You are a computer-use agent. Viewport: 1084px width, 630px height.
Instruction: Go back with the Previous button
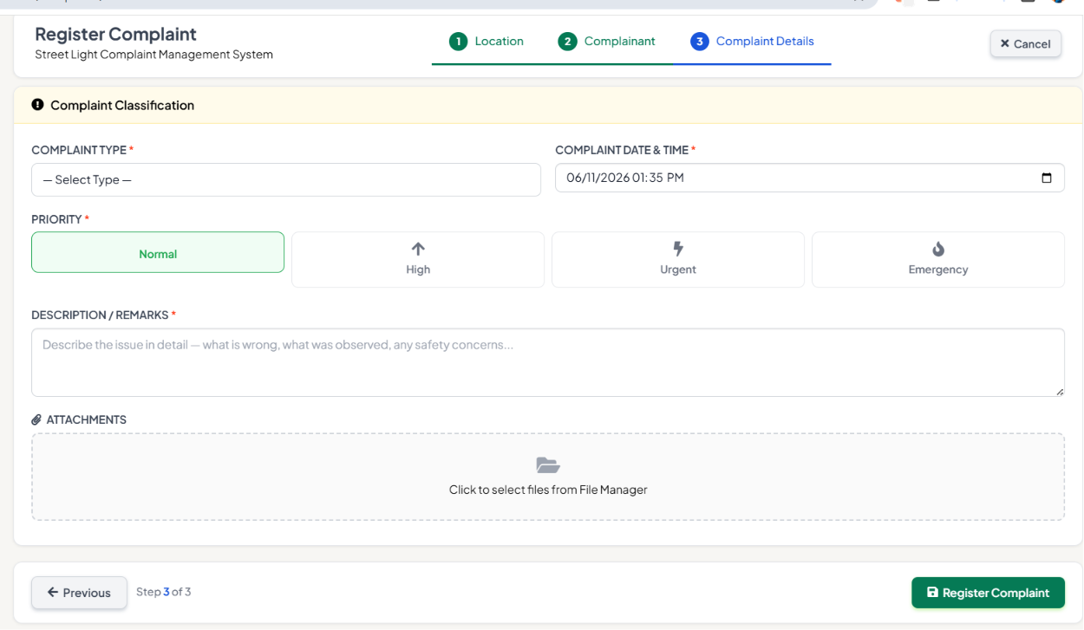click(x=79, y=593)
